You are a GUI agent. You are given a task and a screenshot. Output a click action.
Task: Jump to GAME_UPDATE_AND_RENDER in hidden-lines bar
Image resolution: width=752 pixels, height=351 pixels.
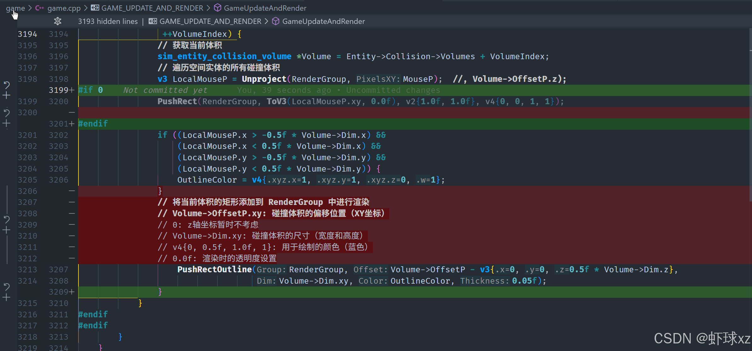210,21
